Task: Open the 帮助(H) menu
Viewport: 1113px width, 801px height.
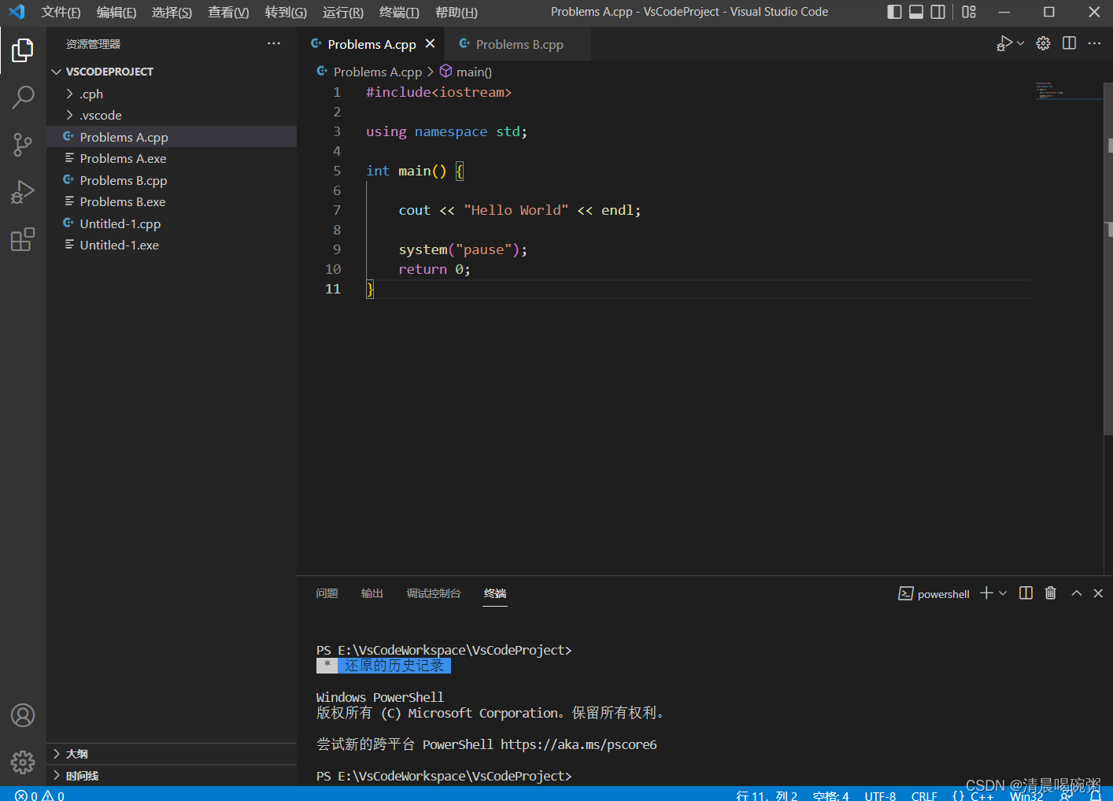Action: click(x=457, y=12)
